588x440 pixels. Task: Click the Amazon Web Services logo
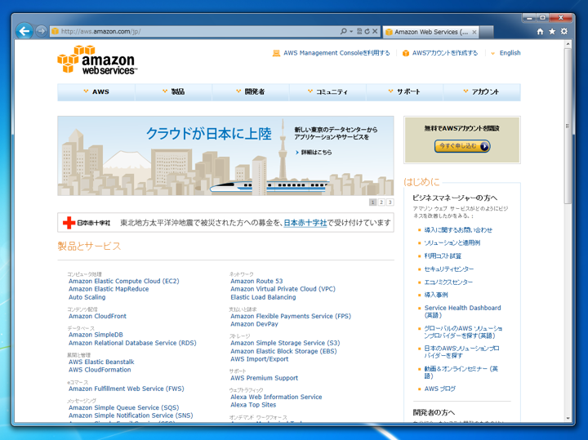97,60
